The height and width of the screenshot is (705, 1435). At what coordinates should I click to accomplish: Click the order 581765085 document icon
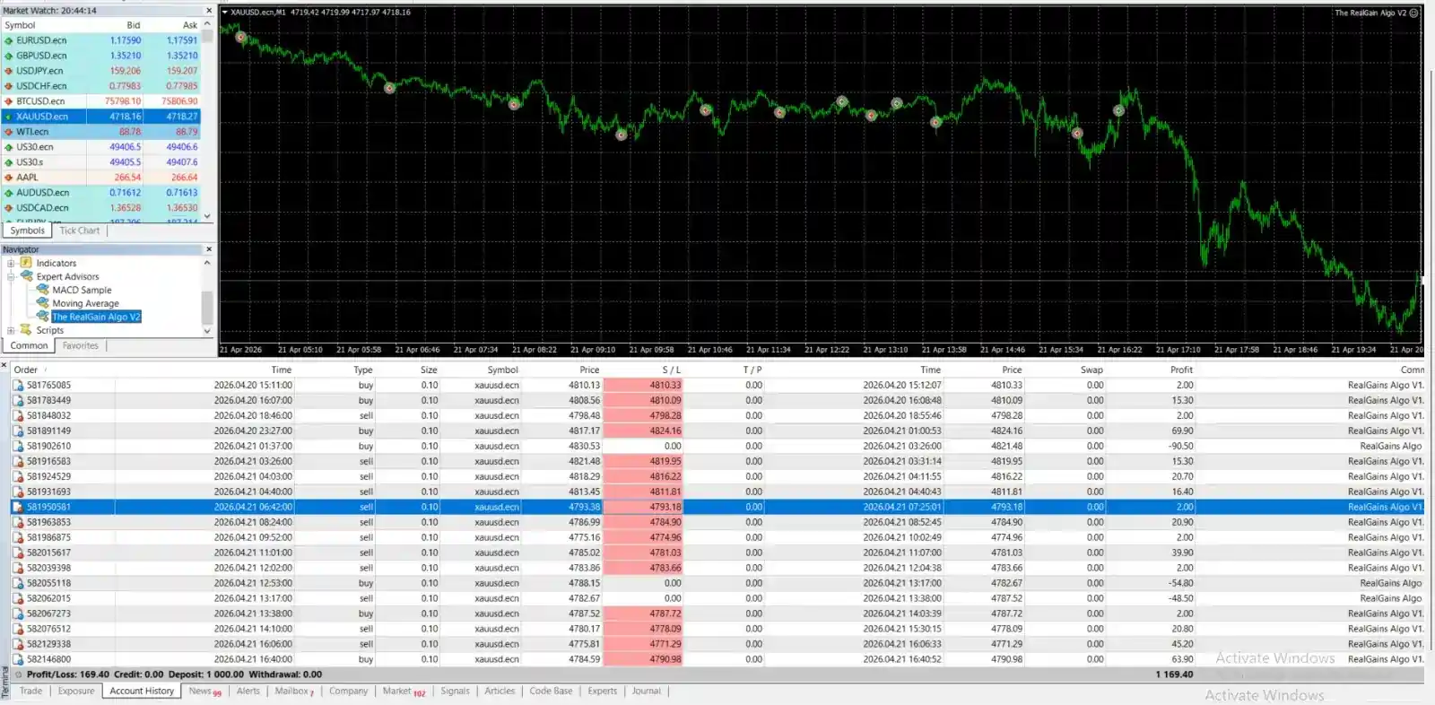[x=18, y=386]
